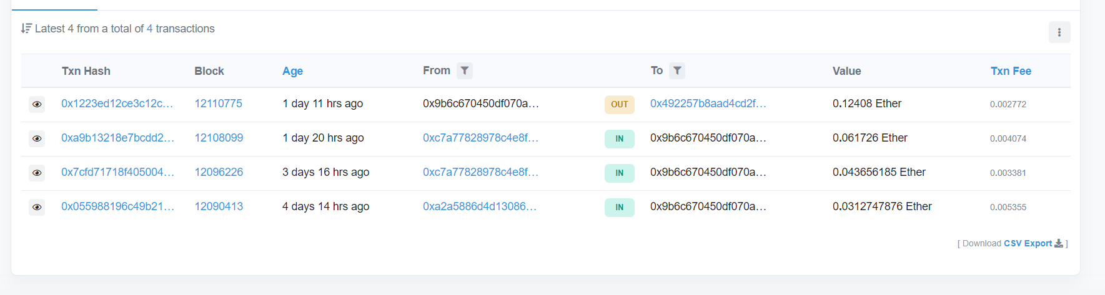Click the eye icon for transaction 0x1223ed12ce3c12c
Viewport: 1105px width, 295px height.
pos(37,104)
